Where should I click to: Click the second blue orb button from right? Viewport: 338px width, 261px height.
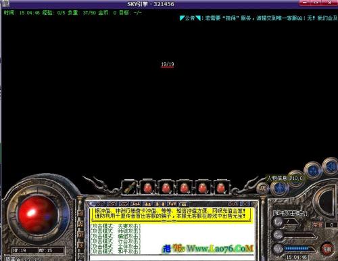coord(314,170)
